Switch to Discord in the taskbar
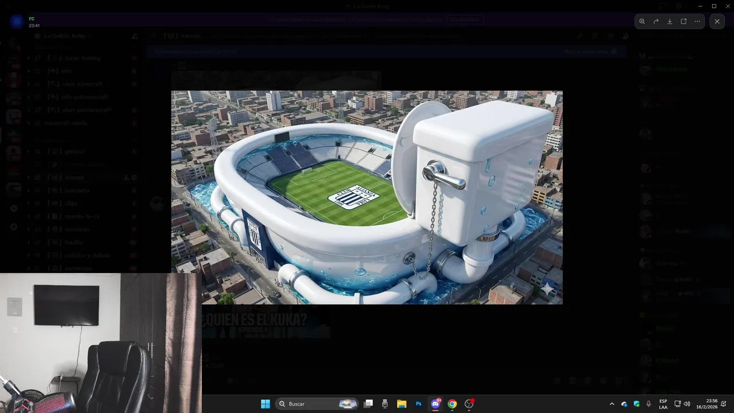Screen dimensions: 734x413 click(x=435, y=404)
